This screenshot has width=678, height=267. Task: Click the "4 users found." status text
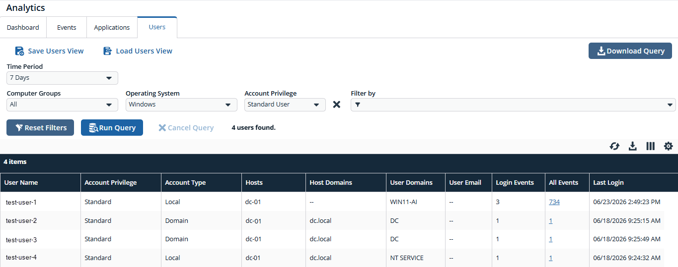coord(253,127)
